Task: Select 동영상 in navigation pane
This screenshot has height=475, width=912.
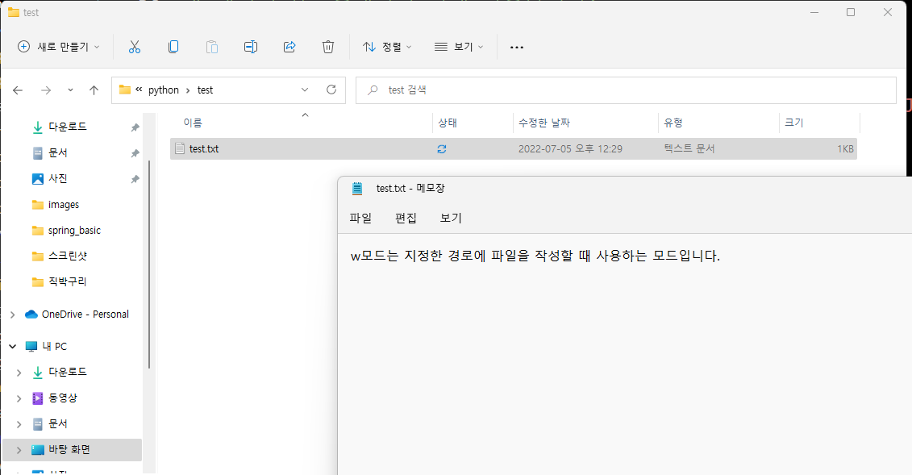Action: click(x=62, y=398)
